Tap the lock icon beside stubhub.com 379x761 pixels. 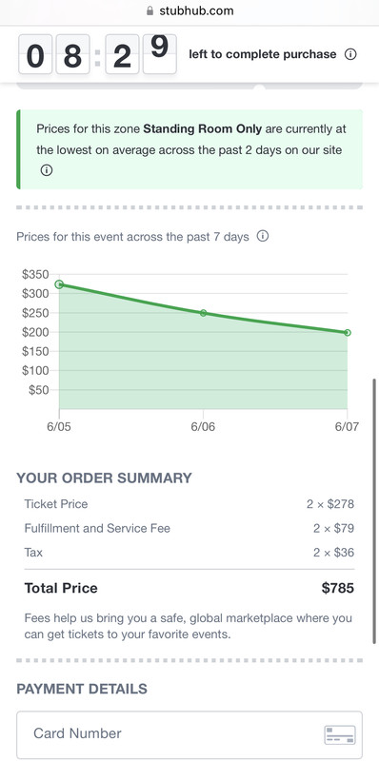point(150,10)
